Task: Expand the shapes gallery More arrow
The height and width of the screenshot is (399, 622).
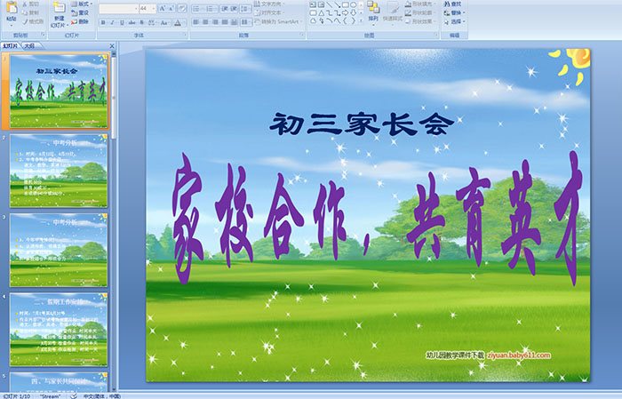Action: coord(361,21)
